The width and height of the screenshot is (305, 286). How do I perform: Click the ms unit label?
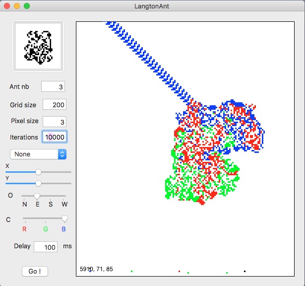[x=67, y=246]
